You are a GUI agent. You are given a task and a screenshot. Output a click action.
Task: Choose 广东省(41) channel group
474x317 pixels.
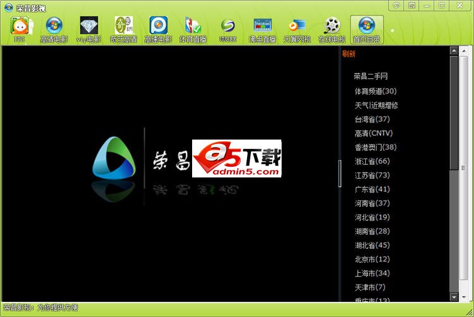click(x=372, y=189)
